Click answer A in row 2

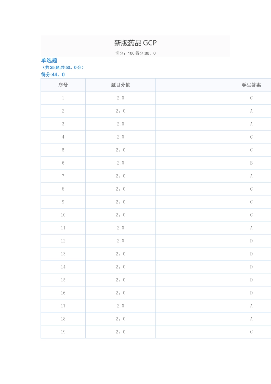coord(251,111)
